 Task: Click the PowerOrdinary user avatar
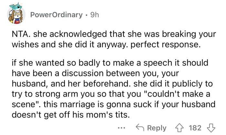[x=15, y=15]
